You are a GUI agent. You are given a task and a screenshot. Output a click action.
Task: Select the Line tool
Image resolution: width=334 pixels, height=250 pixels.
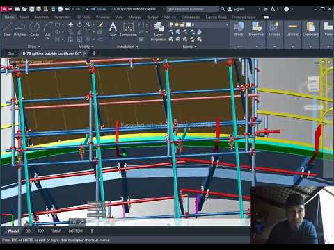pyautogui.click(x=7, y=29)
